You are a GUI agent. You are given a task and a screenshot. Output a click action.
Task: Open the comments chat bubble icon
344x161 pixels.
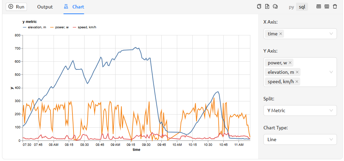[x=275, y=6]
